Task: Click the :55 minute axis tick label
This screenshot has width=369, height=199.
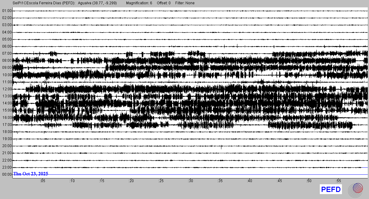Action: tap(339, 181)
